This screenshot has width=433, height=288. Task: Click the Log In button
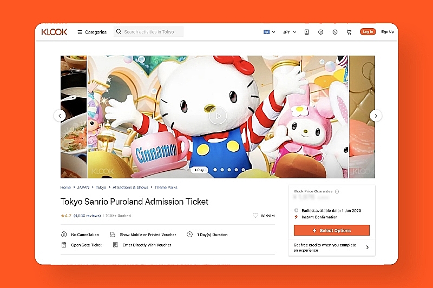click(x=368, y=32)
